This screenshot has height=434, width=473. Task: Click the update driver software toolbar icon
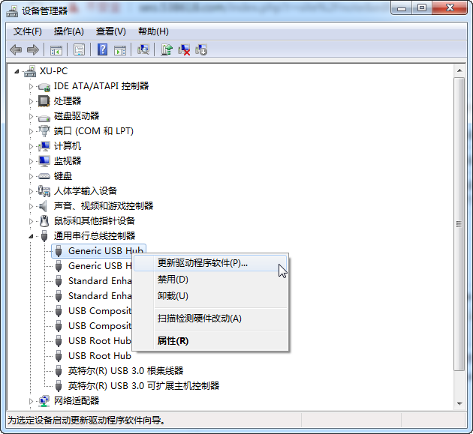point(167,49)
